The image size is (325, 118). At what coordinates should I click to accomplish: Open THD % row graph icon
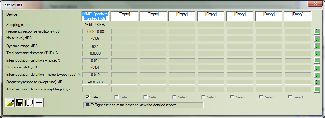(317, 53)
